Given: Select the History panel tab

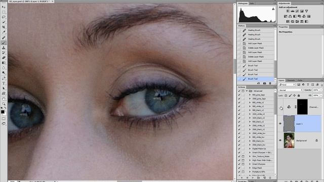Looking at the screenshot, I should (x=241, y=26).
